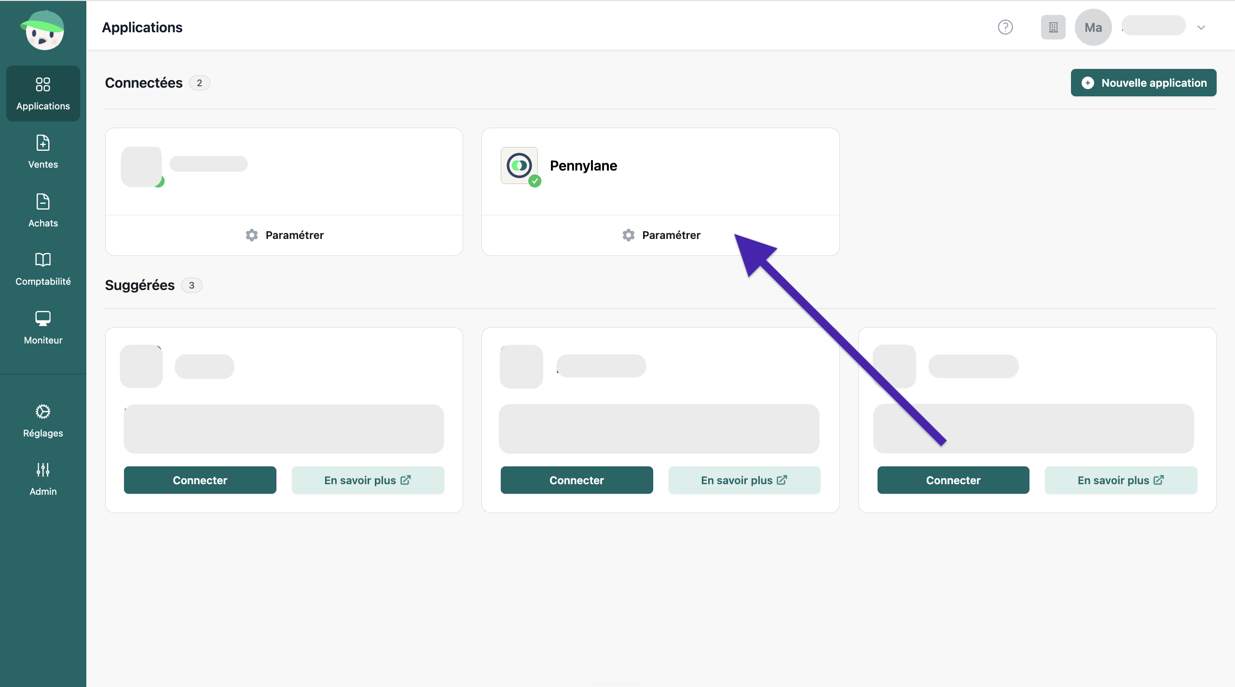Open the Achats sidebar section
This screenshot has width=1235, height=687.
click(43, 211)
